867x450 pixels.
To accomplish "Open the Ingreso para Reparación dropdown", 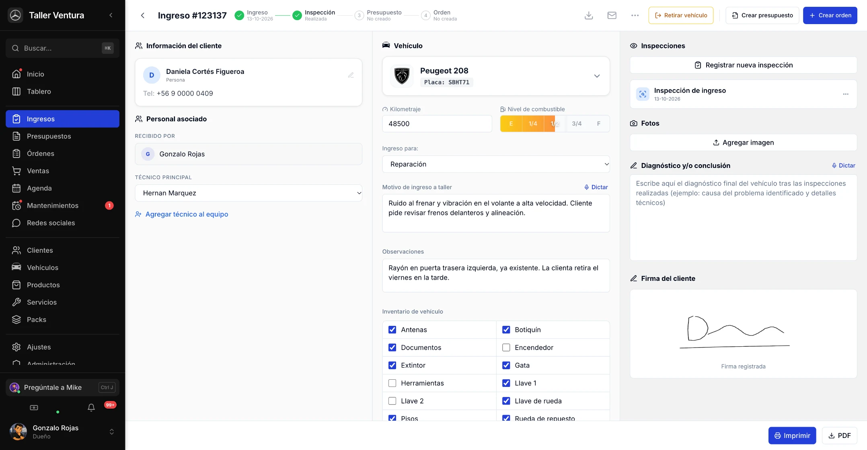I will [496, 164].
